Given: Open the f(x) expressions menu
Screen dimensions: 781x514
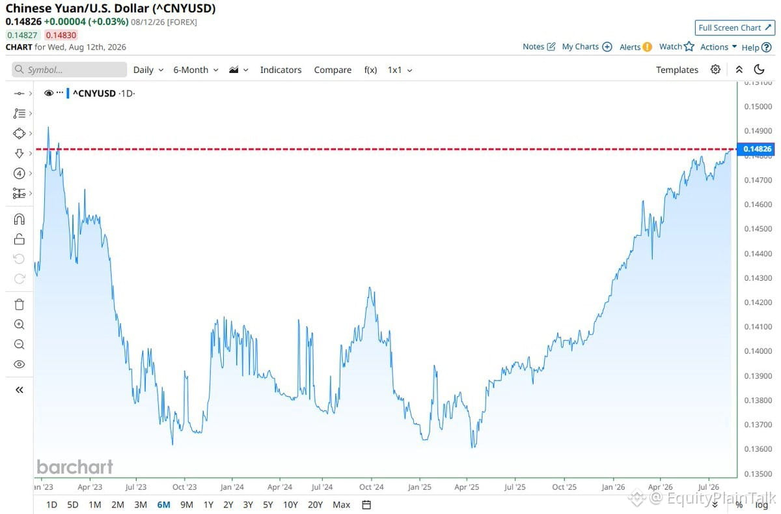Looking at the screenshot, I should tap(370, 70).
